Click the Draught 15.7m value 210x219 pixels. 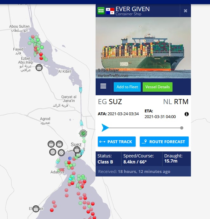[171, 161]
